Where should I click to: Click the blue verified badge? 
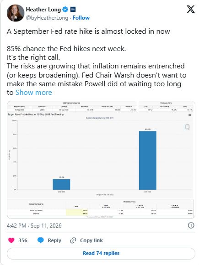(65, 9)
